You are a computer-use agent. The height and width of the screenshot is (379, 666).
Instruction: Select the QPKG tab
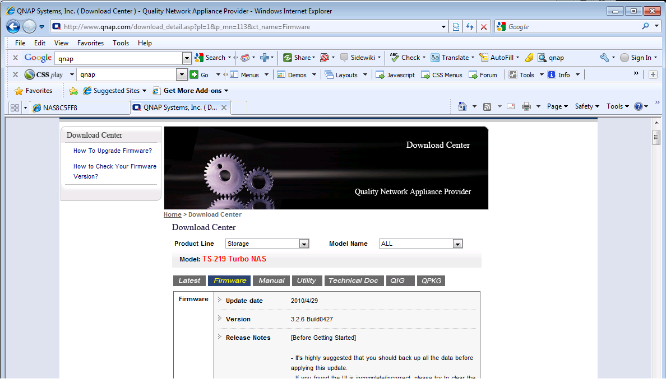point(431,280)
